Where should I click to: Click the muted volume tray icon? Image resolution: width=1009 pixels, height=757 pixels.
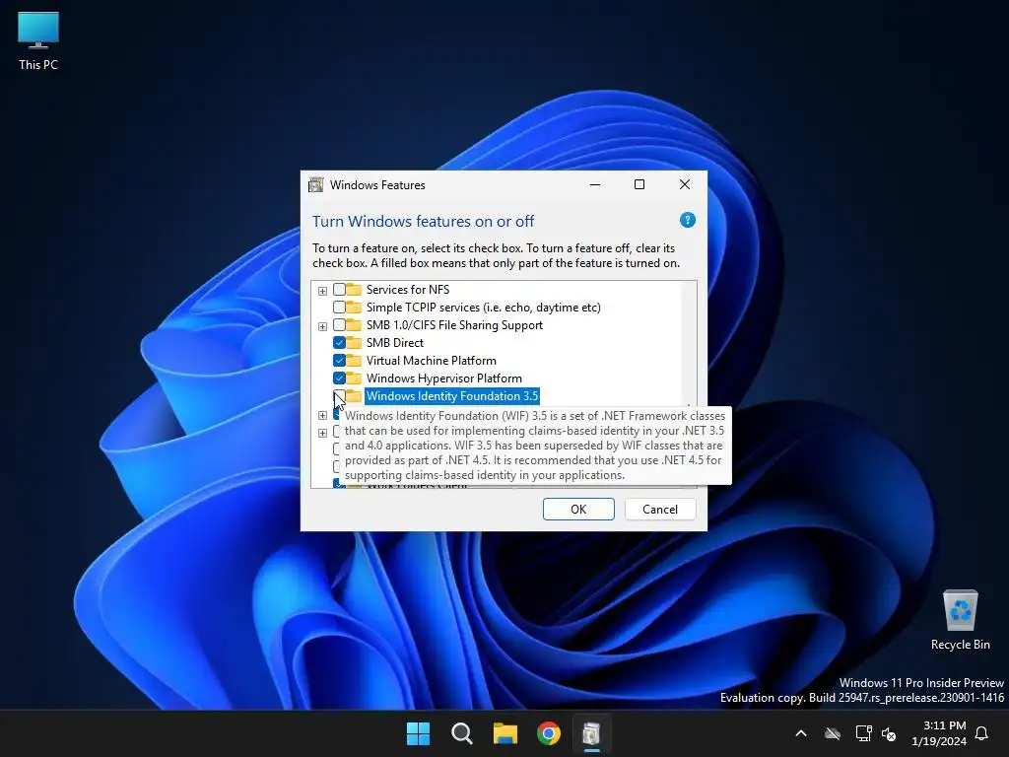click(889, 733)
